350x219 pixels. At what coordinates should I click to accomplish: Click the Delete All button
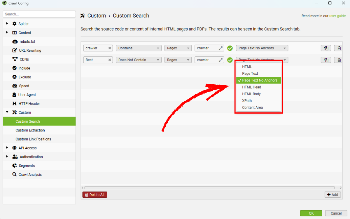point(95,195)
